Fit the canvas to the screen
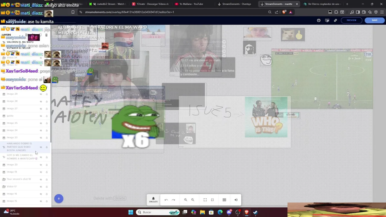386x217 pixels. 205,200
